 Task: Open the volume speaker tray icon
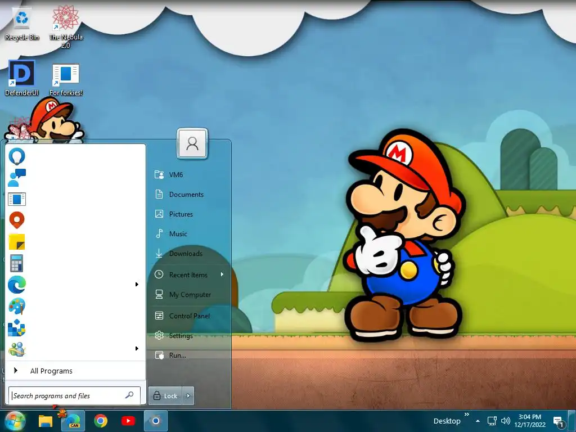(x=506, y=421)
